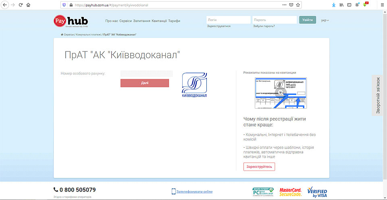Click the Увійти login button
This screenshot has height=200, width=387.
coord(308,20)
